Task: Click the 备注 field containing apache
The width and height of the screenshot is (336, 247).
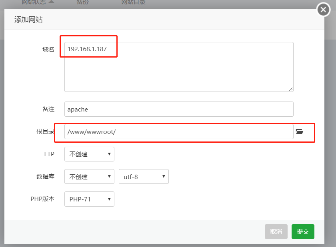Action: point(179,109)
